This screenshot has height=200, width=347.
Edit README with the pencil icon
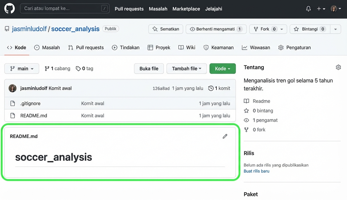pyautogui.click(x=225, y=136)
